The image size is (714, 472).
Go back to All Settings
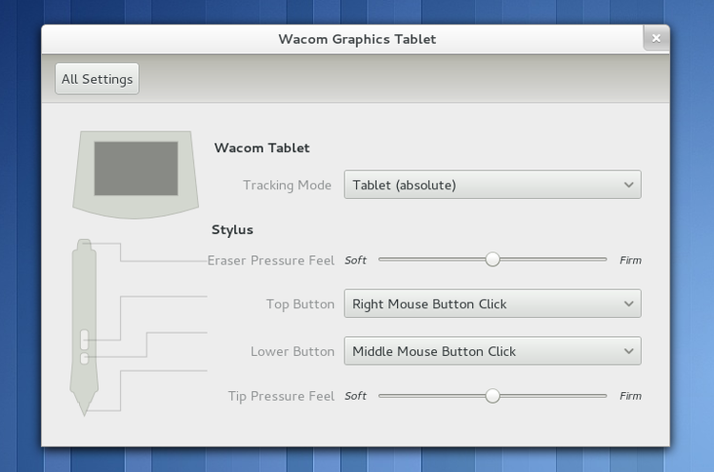click(x=97, y=79)
